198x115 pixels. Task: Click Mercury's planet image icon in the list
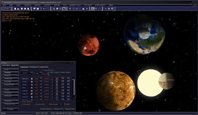[x=32, y=79]
